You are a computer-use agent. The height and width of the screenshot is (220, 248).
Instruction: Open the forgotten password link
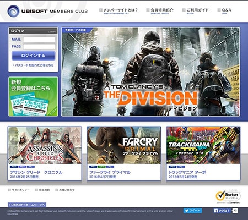[33, 65]
